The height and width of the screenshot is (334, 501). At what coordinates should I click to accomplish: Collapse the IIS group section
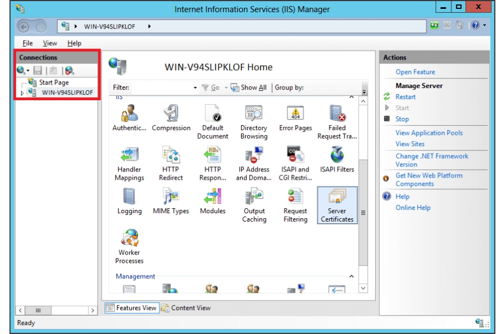click(351, 97)
